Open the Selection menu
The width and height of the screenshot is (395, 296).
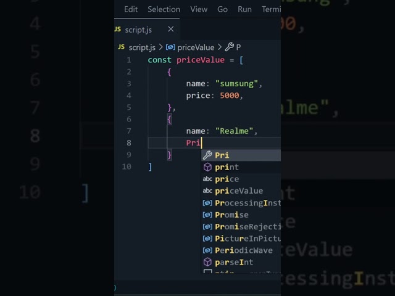[164, 9]
